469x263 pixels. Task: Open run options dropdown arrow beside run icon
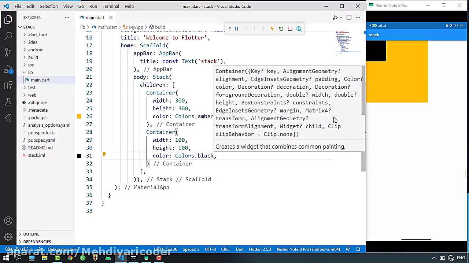(x=341, y=18)
